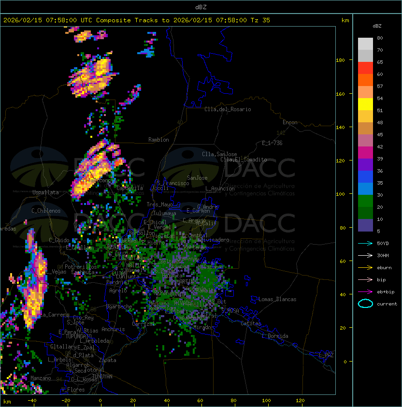Click the cyan 50YD arrow in legend

pos(365,244)
